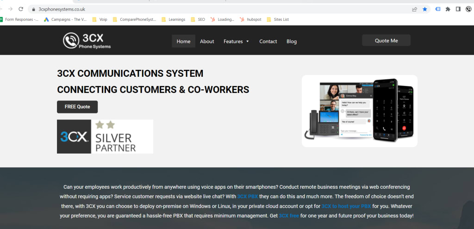Click the 3CX Phone Systems logo
The width and height of the screenshot is (474, 229).
(x=87, y=41)
